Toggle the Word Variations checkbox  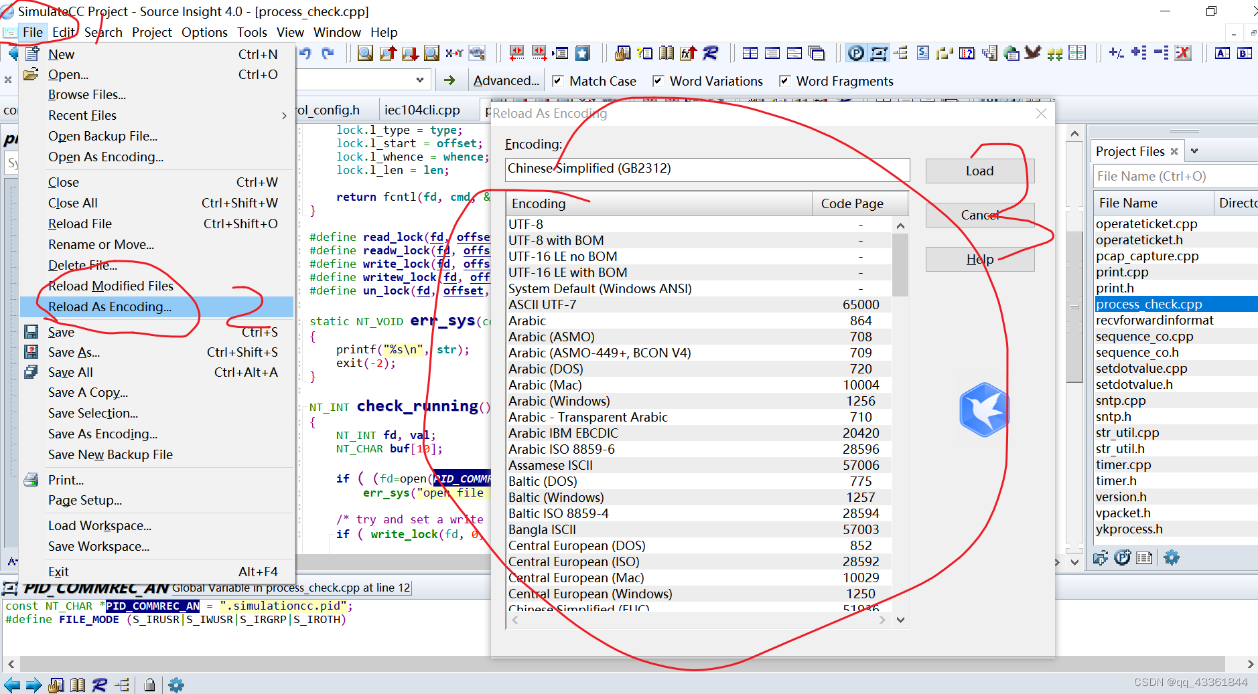click(x=658, y=81)
